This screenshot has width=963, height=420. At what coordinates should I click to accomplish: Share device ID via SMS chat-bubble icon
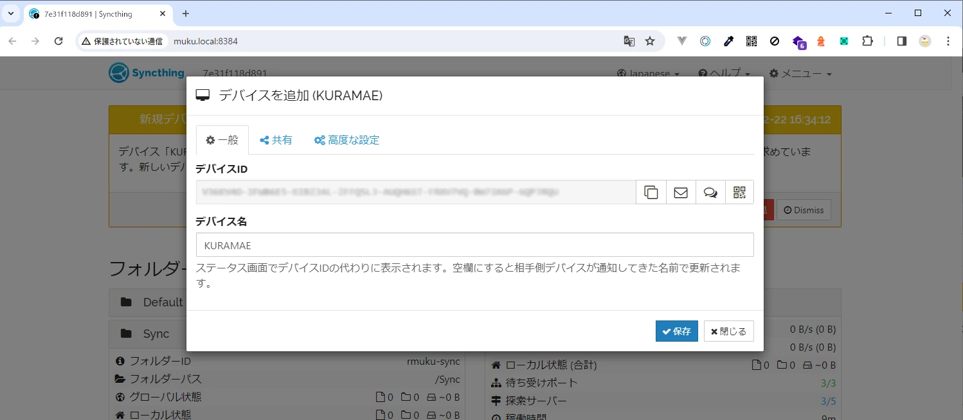pyautogui.click(x=710, y=192)
